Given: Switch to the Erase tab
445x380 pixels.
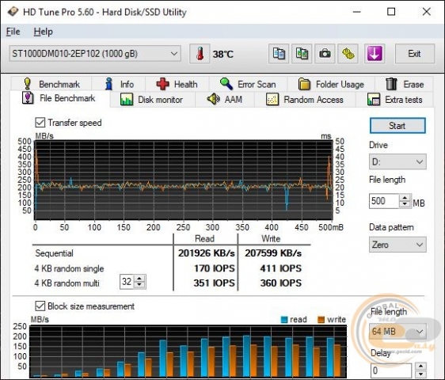Looking at the screenshot, I should coord(405,84).
